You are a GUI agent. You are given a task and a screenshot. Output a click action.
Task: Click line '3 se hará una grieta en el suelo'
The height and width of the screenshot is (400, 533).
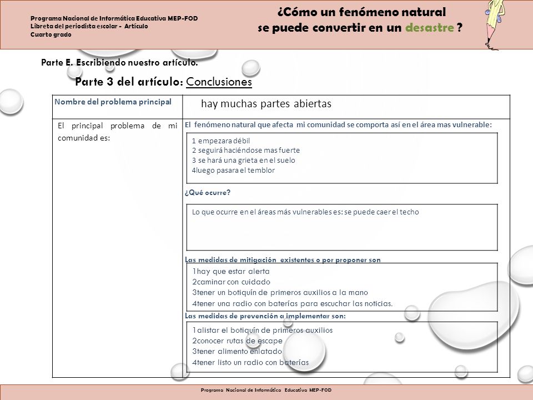coord(243,160)
